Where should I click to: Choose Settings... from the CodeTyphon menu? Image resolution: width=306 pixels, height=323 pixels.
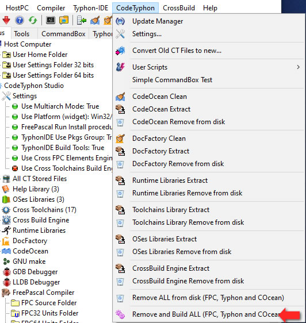(208, 34)
